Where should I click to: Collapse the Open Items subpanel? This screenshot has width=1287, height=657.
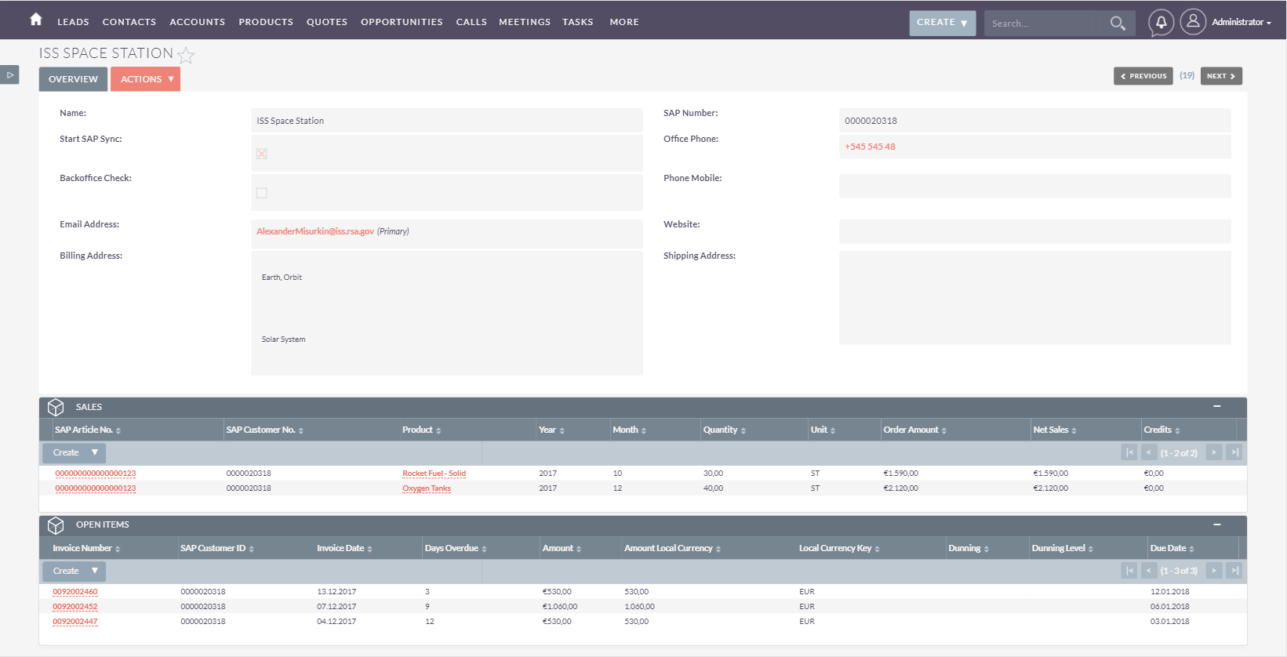click(1217, 525)
